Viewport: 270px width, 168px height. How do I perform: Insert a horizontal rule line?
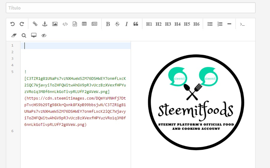pyautogui.click(x=229, y=24)
